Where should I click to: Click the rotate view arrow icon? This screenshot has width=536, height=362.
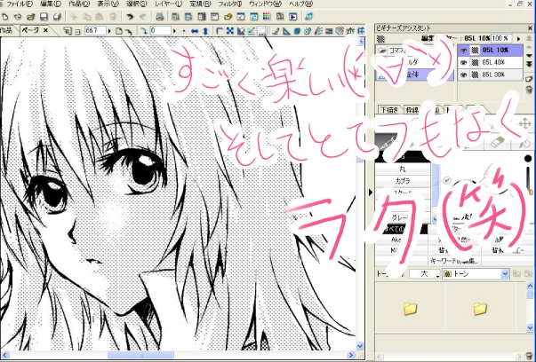click(144, 31)
